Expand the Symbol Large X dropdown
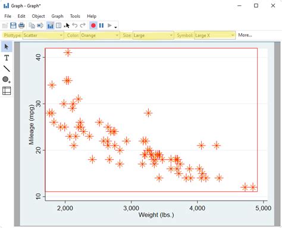This screenshot has width=282, height=228. click(x=215, y=36)
